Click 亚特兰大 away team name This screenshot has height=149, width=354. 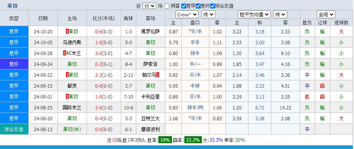pos(150,118)
